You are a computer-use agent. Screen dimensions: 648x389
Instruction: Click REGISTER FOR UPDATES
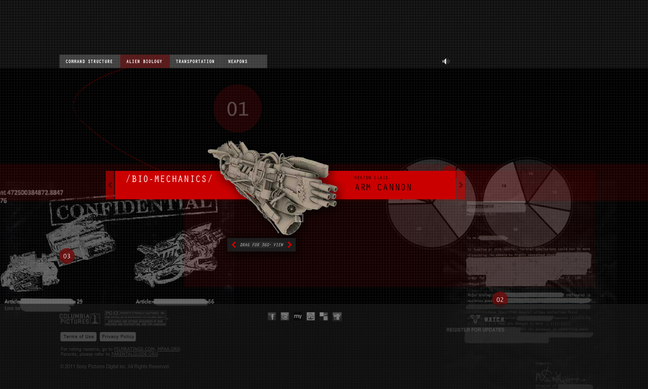(475, 330)
